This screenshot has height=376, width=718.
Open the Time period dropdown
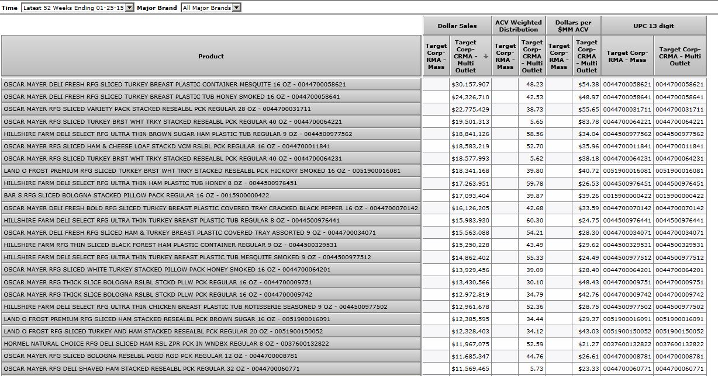pos(77,8)
